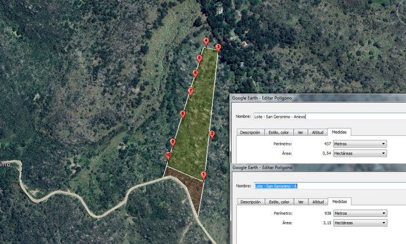Select placemark pin number 10
The height and width of the screenshot is (244, 406).
(169, 156)
